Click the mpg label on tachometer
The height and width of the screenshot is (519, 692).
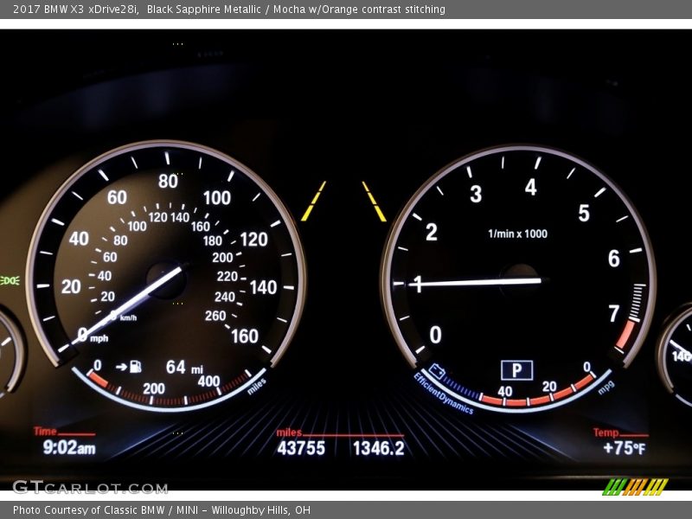[607, 387]
